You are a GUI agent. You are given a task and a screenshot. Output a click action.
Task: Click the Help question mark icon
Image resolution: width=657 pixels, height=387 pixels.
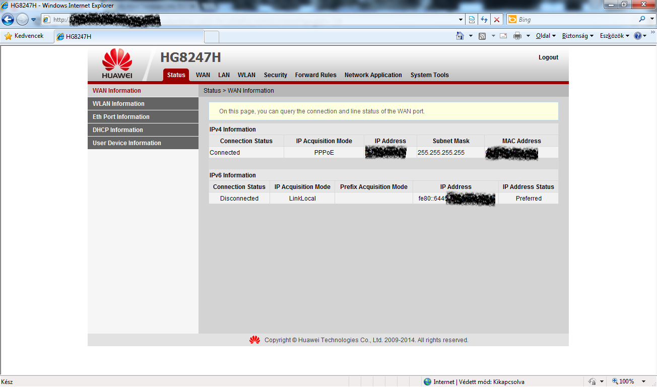pos(637,36)
